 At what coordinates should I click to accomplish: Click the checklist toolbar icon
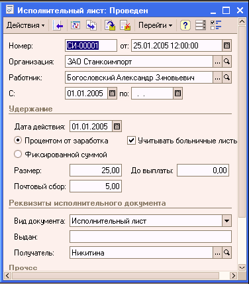tap(216, 25)
